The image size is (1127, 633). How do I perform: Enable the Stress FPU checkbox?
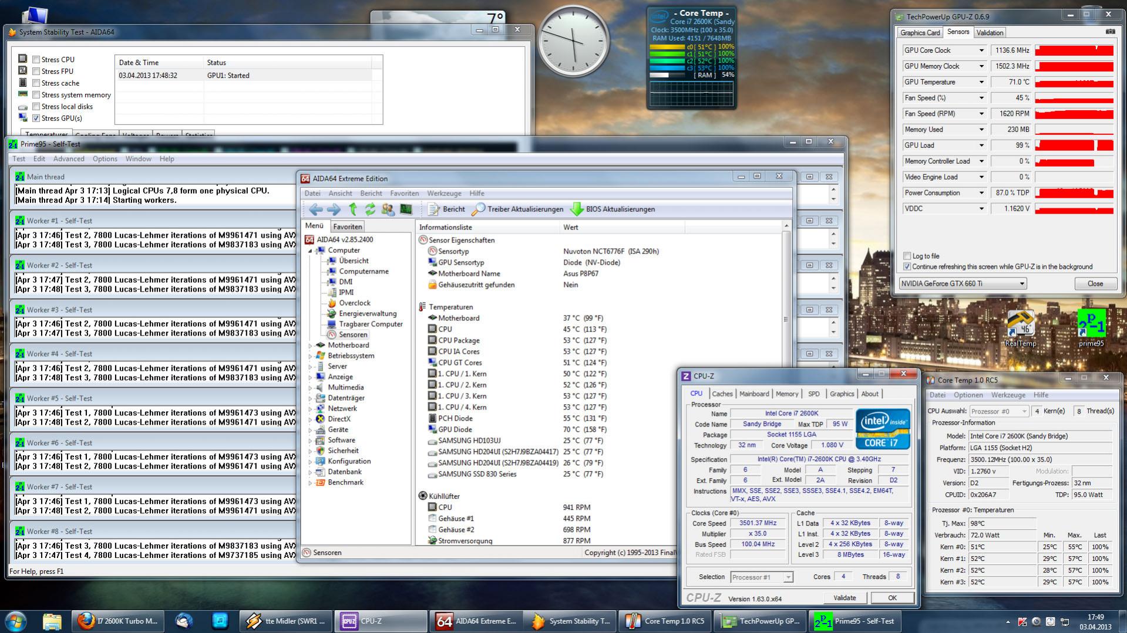pos(36,71)
